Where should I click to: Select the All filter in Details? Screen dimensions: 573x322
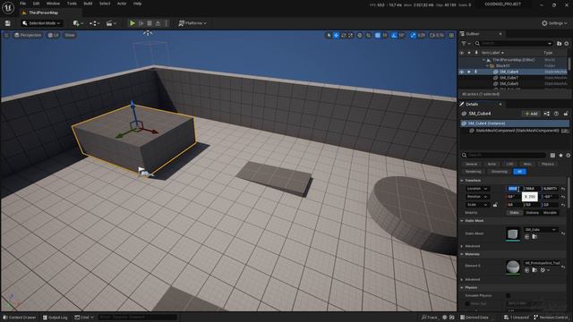(519, 172)
